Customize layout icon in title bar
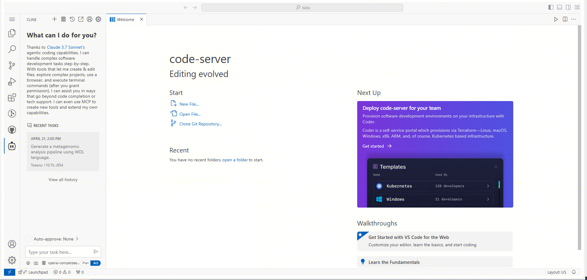Image resolution: width=587 pixels, height=280 pixels. (x=577, y=7)
